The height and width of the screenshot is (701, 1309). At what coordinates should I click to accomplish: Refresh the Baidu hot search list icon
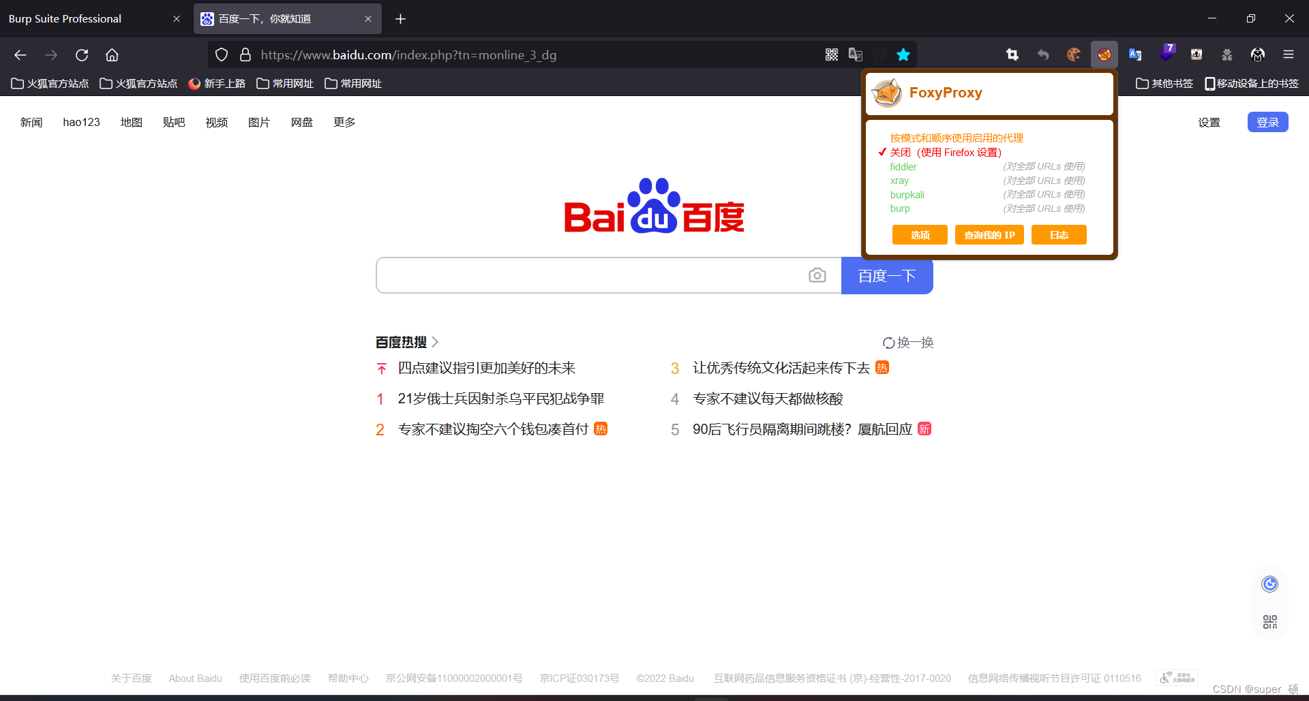pos(888,343)
